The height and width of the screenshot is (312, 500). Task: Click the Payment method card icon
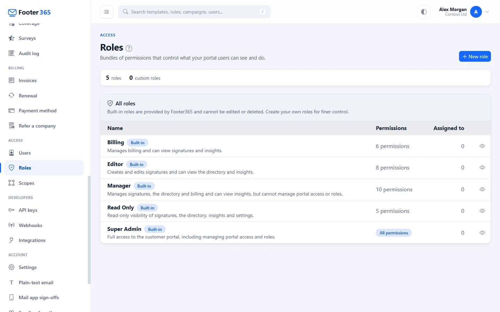pyautogui.click(x=11, y=111)
